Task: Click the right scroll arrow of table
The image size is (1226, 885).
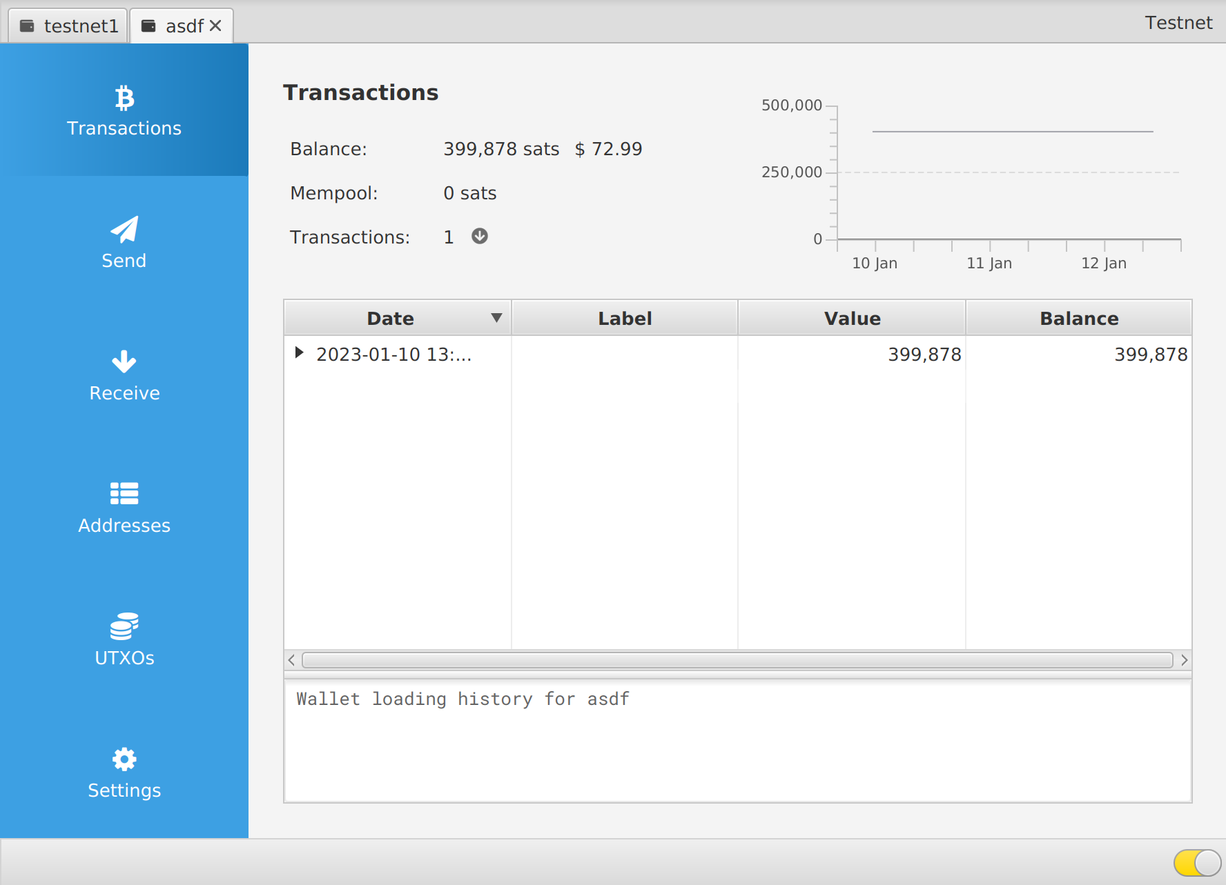Action: pyautogui.click(x=1184, y=660)
